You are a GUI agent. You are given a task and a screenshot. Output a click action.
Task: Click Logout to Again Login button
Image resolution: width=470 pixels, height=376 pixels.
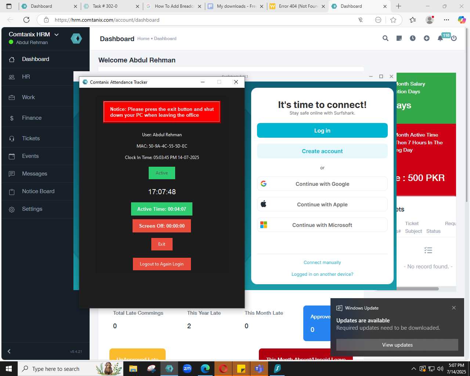click(x=162, y=264)
